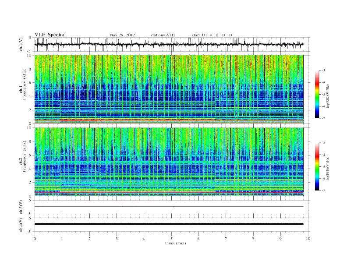Click inside the ch.1 spectrogram panel

click(169, 89)
